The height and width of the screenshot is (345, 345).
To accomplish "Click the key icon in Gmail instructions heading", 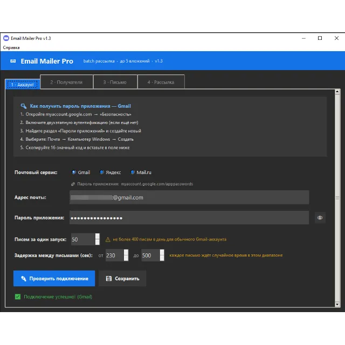I will click(x=24, y=106).
